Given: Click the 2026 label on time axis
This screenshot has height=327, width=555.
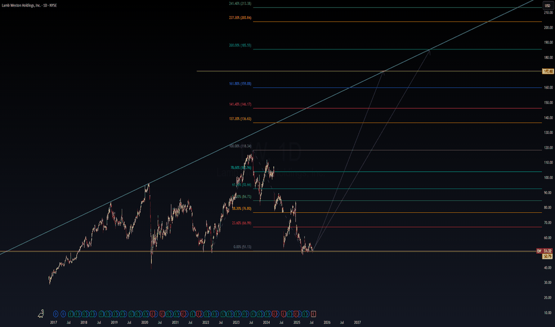Looking at the screenshot, I should click(327, 322).
